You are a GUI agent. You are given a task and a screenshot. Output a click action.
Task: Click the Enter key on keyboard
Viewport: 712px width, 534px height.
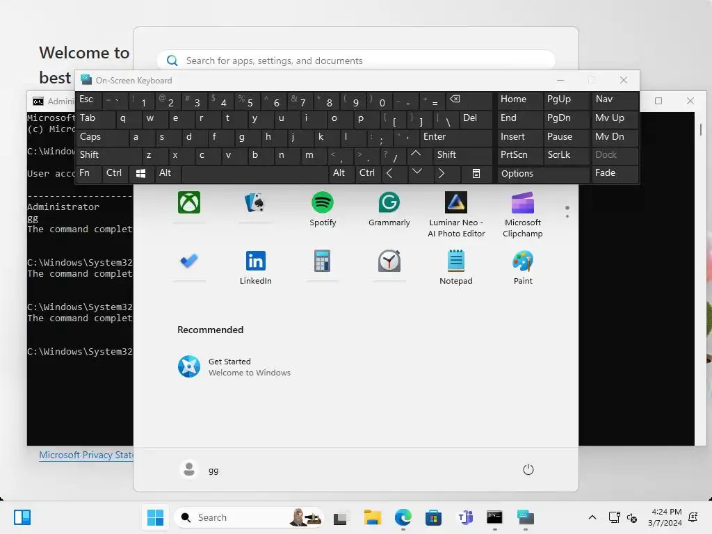click(456, 137)
